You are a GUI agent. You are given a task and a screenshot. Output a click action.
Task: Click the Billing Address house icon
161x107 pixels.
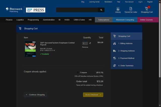tap(114, 44)
